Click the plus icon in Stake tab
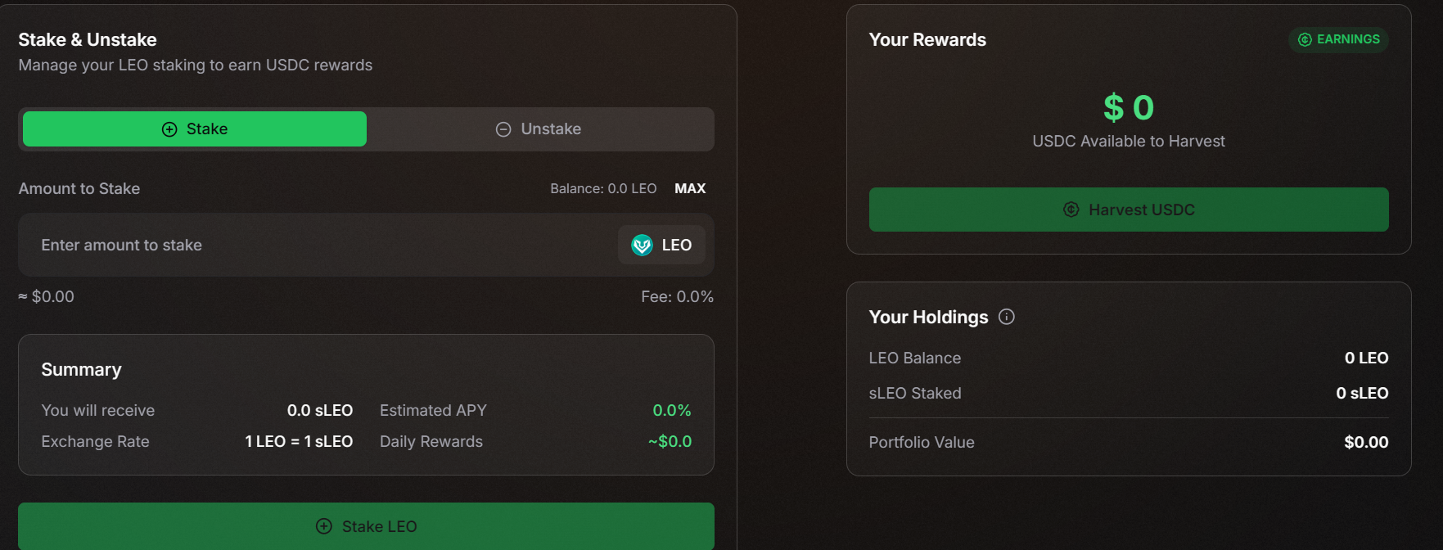Viewport: 1443px width, 550px height. pos(169,129)
